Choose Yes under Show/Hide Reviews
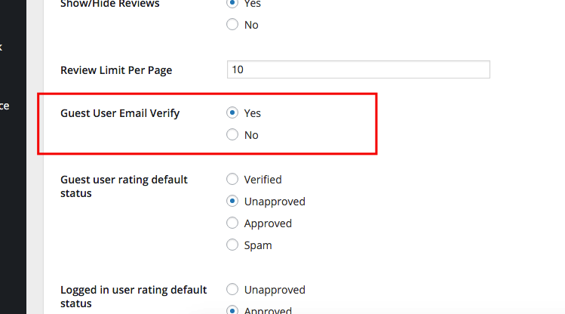Viewport: 565px width, 314px height. [232, 3]
